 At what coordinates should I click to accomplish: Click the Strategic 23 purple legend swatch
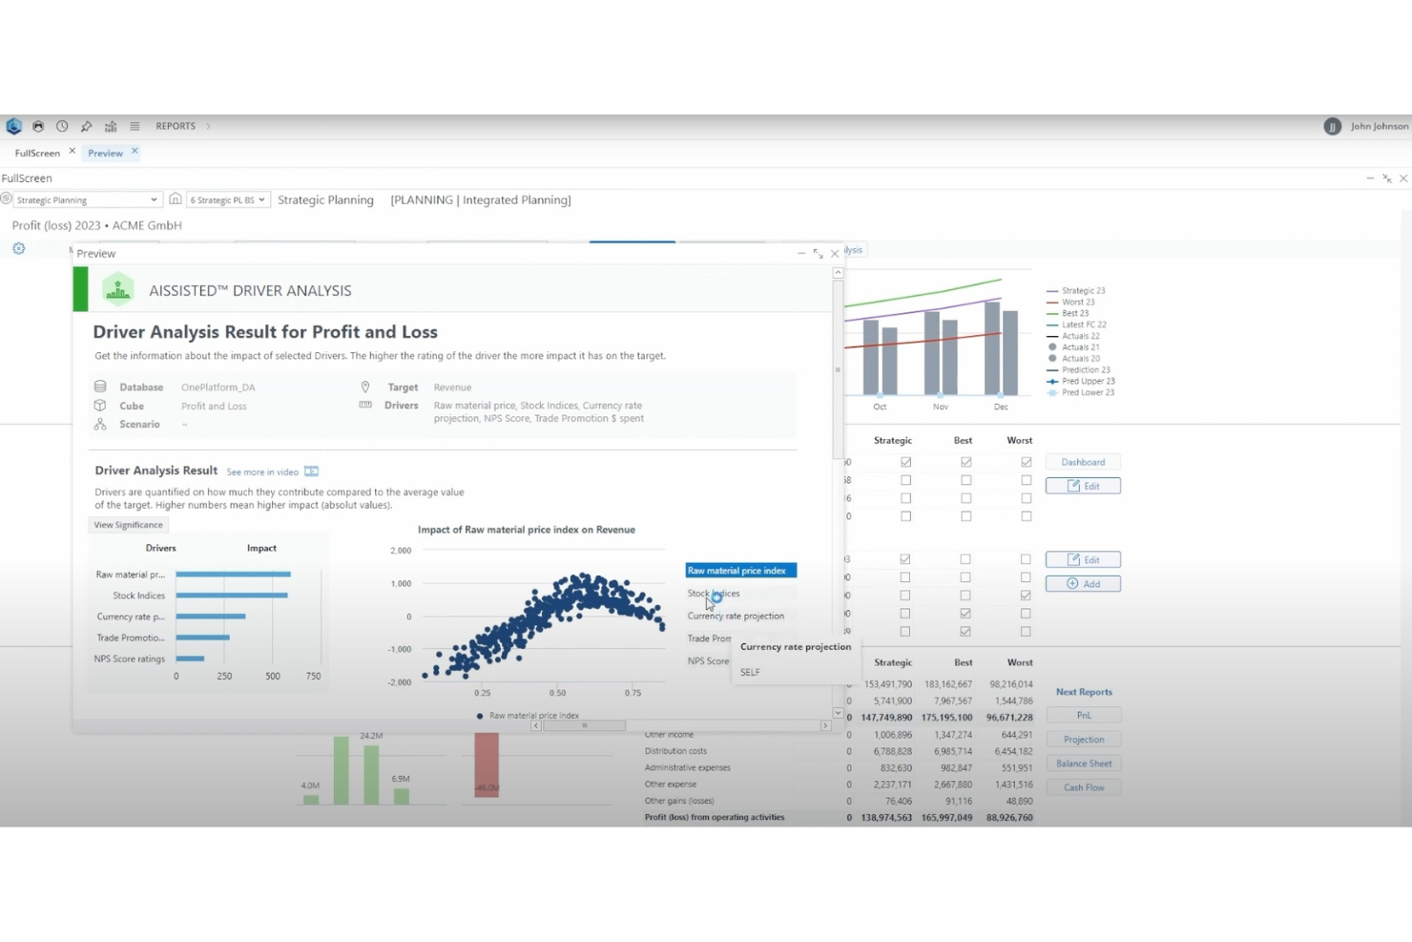[1052, 290]
